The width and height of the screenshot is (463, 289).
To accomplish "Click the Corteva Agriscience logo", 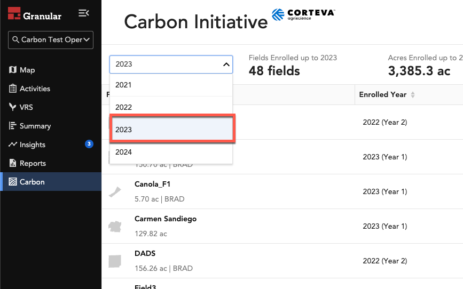I will pos(303,14).
